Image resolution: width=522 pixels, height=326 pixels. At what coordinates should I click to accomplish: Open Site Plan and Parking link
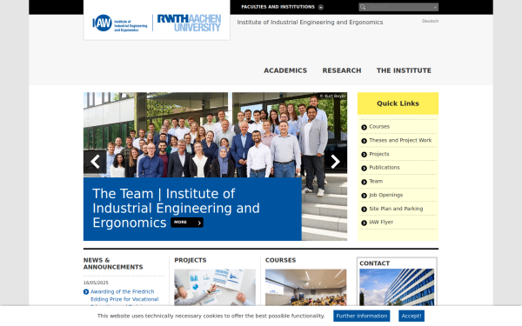[396, 209]
